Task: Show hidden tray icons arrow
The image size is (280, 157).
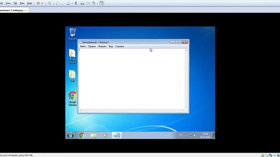Action: (186, 136)
